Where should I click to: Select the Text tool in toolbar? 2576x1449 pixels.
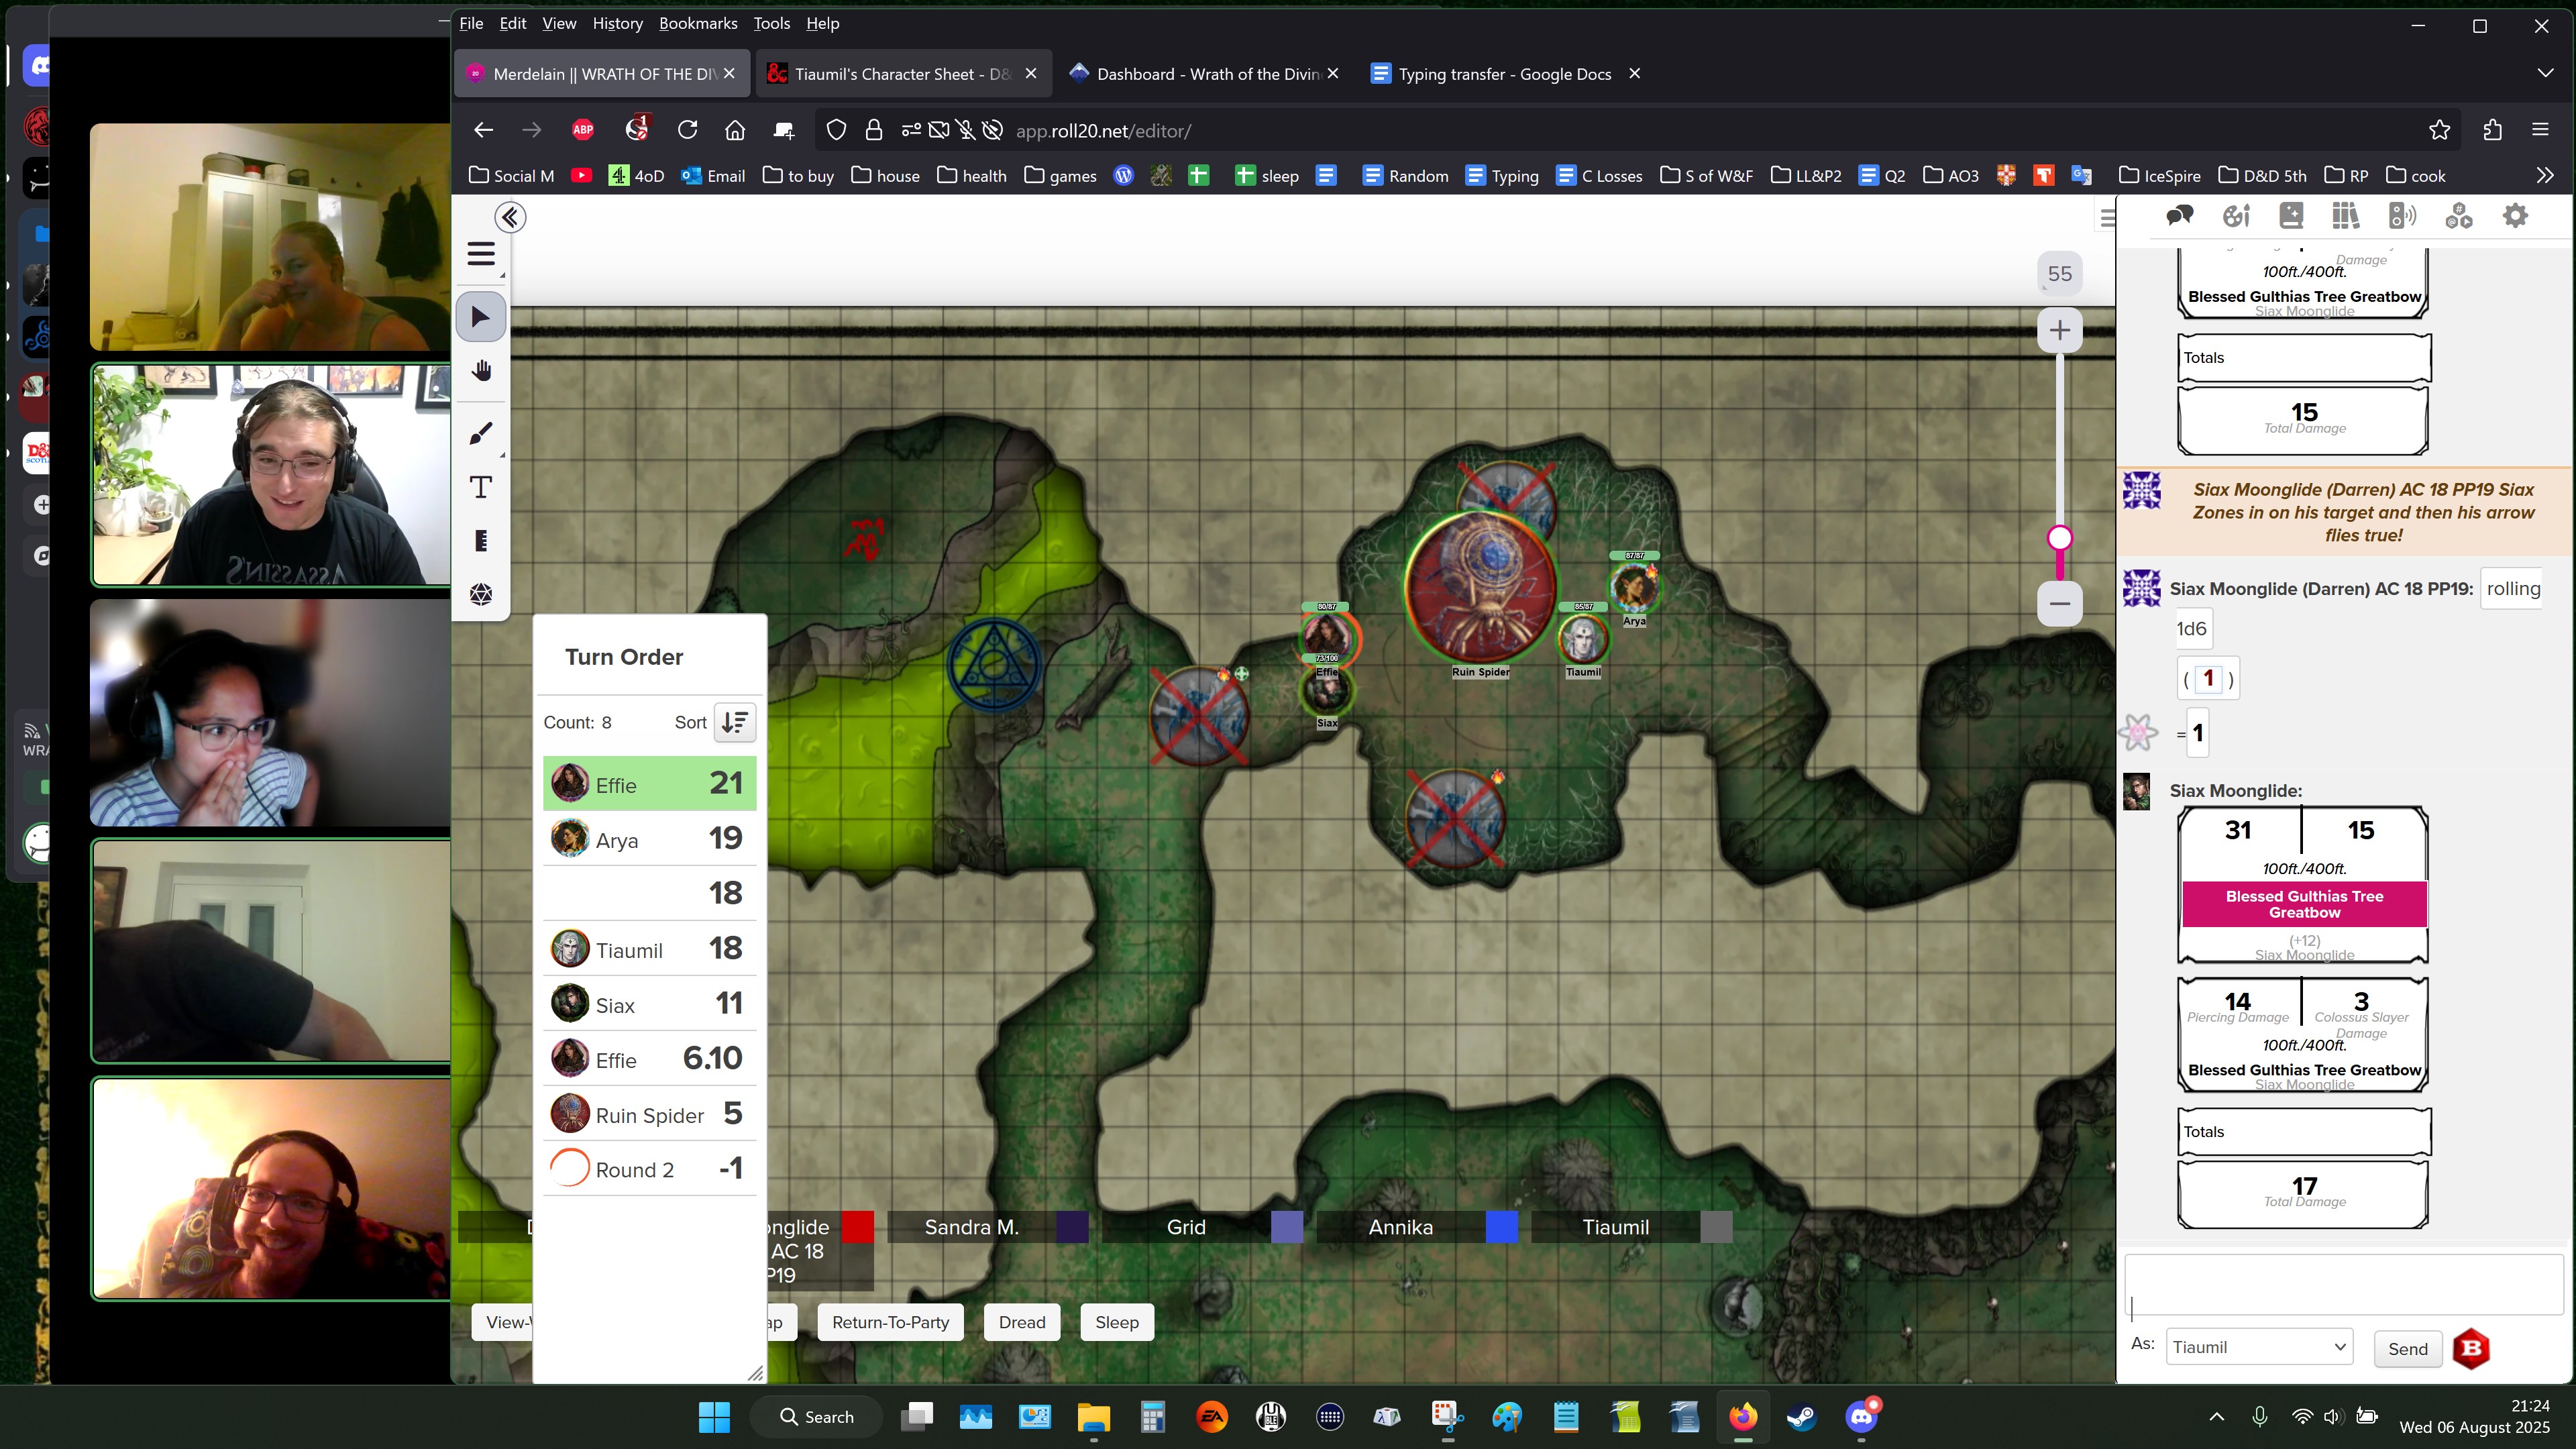pos(481,487)
